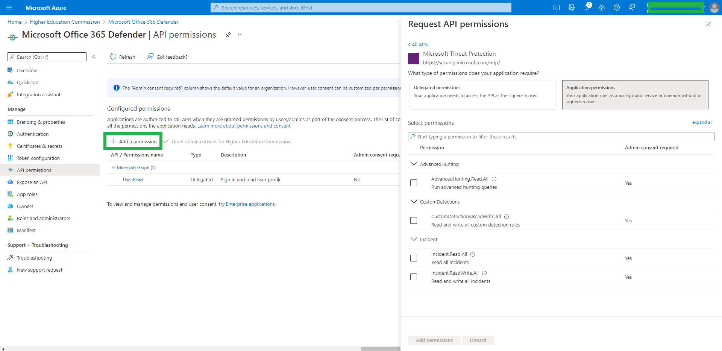Go to the Home breadcrumb

click(15, 22)
